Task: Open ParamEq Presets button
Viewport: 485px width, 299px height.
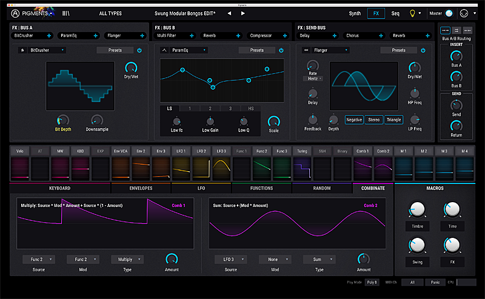Action: [257, 50]
